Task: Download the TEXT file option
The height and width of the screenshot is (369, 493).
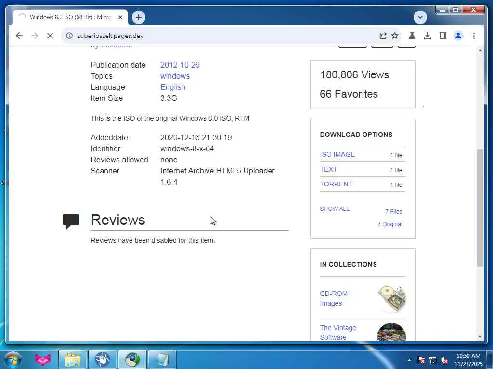Action: (328, 169)
